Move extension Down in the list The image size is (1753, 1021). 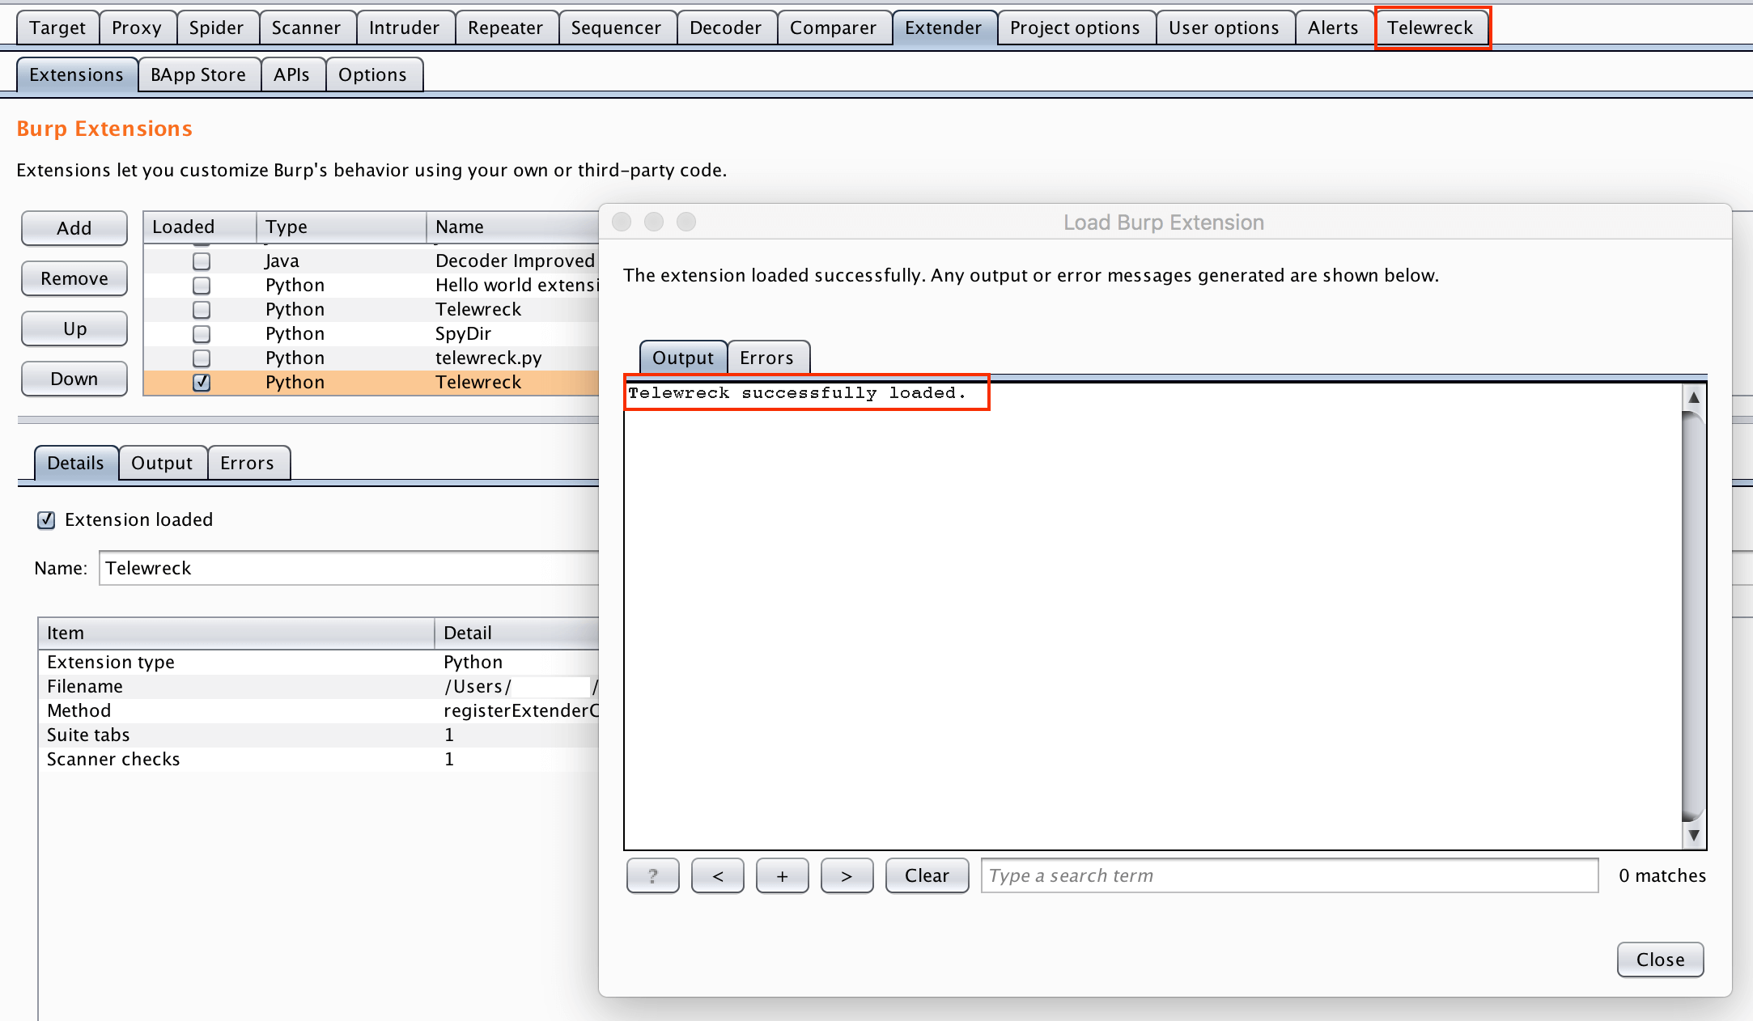click(x=74, y=379)
